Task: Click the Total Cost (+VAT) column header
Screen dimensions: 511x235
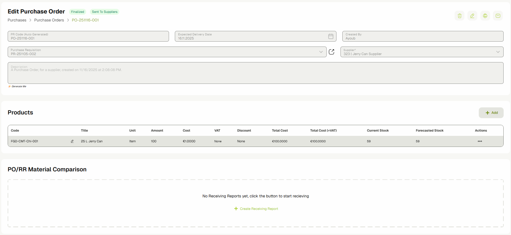Action: (x=323, y=131)
